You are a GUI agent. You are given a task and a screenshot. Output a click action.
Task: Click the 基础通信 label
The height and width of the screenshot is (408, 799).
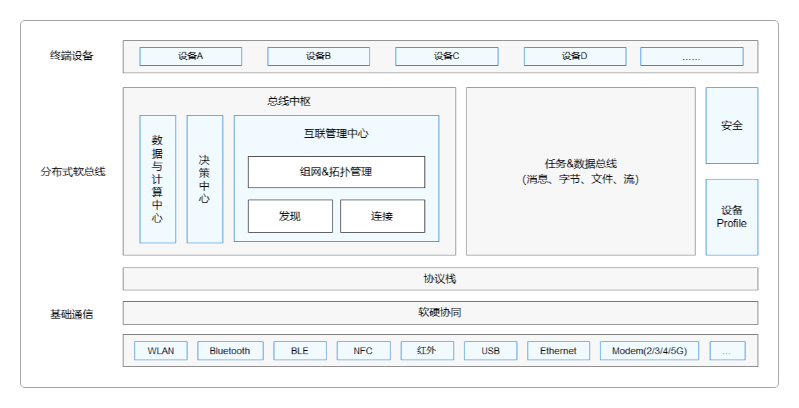click(72, 315)
